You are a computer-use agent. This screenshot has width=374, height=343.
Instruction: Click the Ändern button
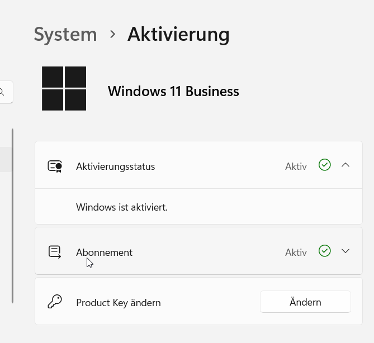point(305,302)
